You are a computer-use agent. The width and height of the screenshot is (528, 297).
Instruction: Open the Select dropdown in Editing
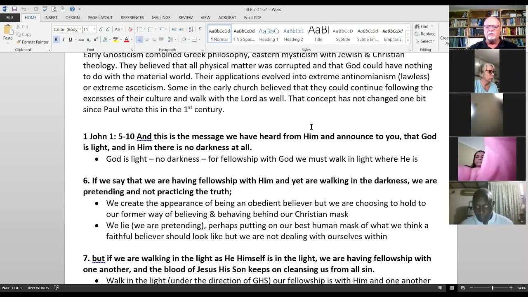(425, 41)
